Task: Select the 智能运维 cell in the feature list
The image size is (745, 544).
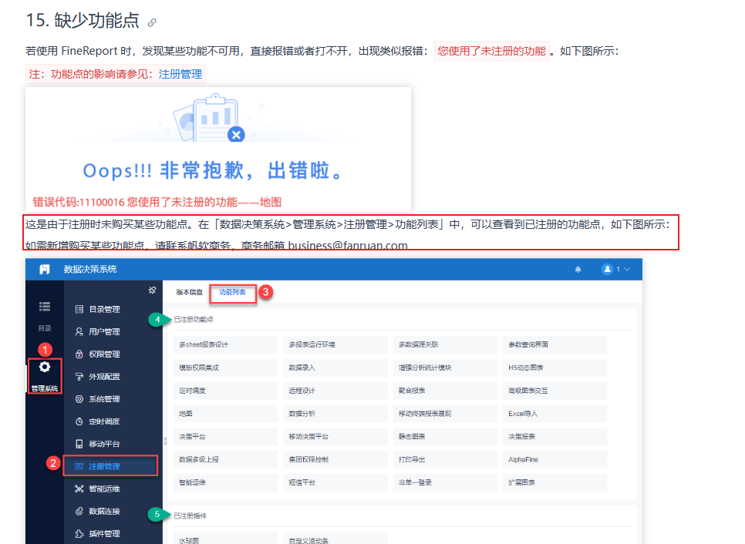Action: tap(226, 482)
